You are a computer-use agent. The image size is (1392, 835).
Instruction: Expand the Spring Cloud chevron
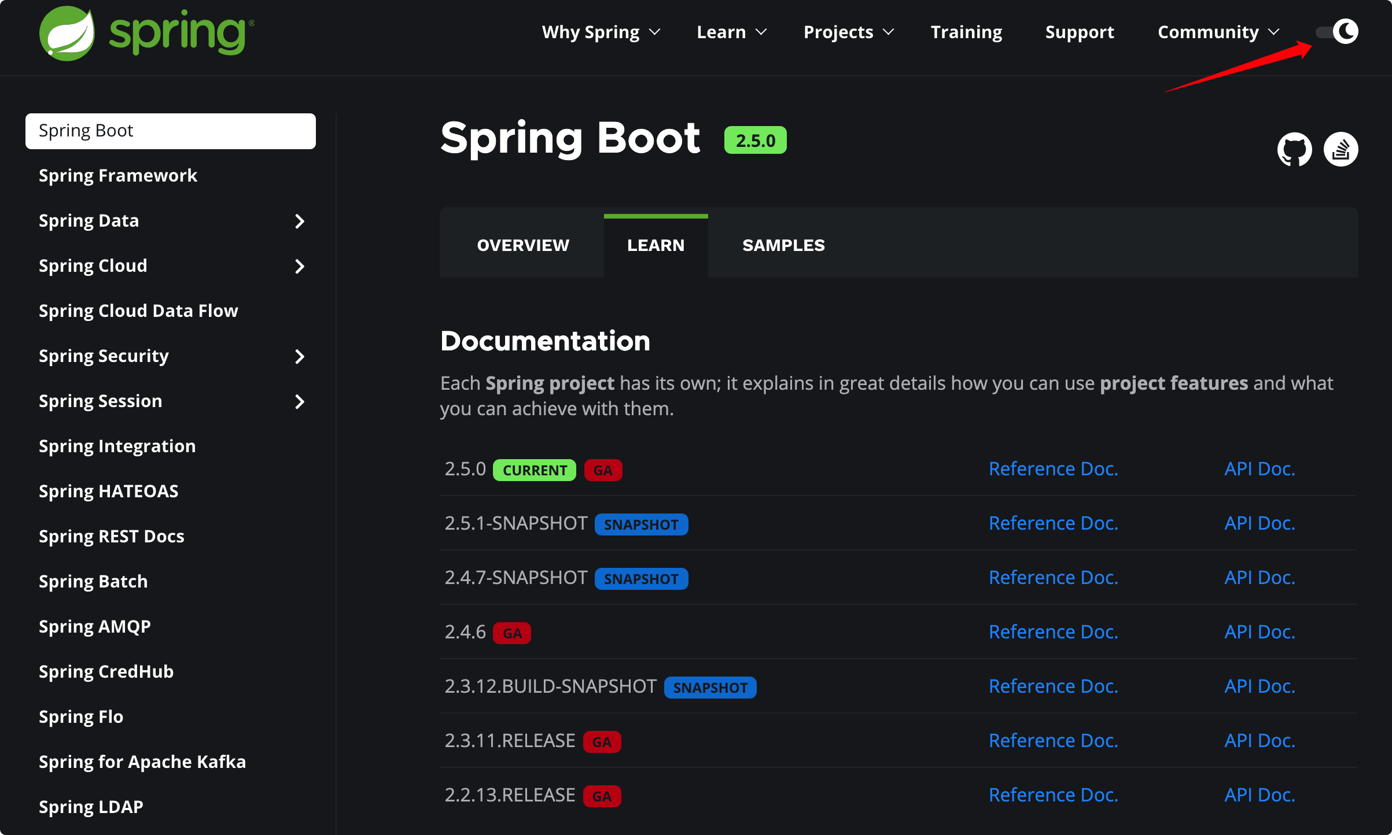pyautogui.click(x=300, y=266)
